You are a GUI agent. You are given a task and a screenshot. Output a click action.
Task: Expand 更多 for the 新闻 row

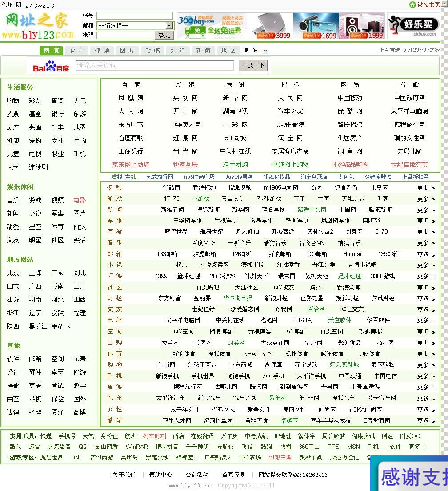(x=426, y=210)
